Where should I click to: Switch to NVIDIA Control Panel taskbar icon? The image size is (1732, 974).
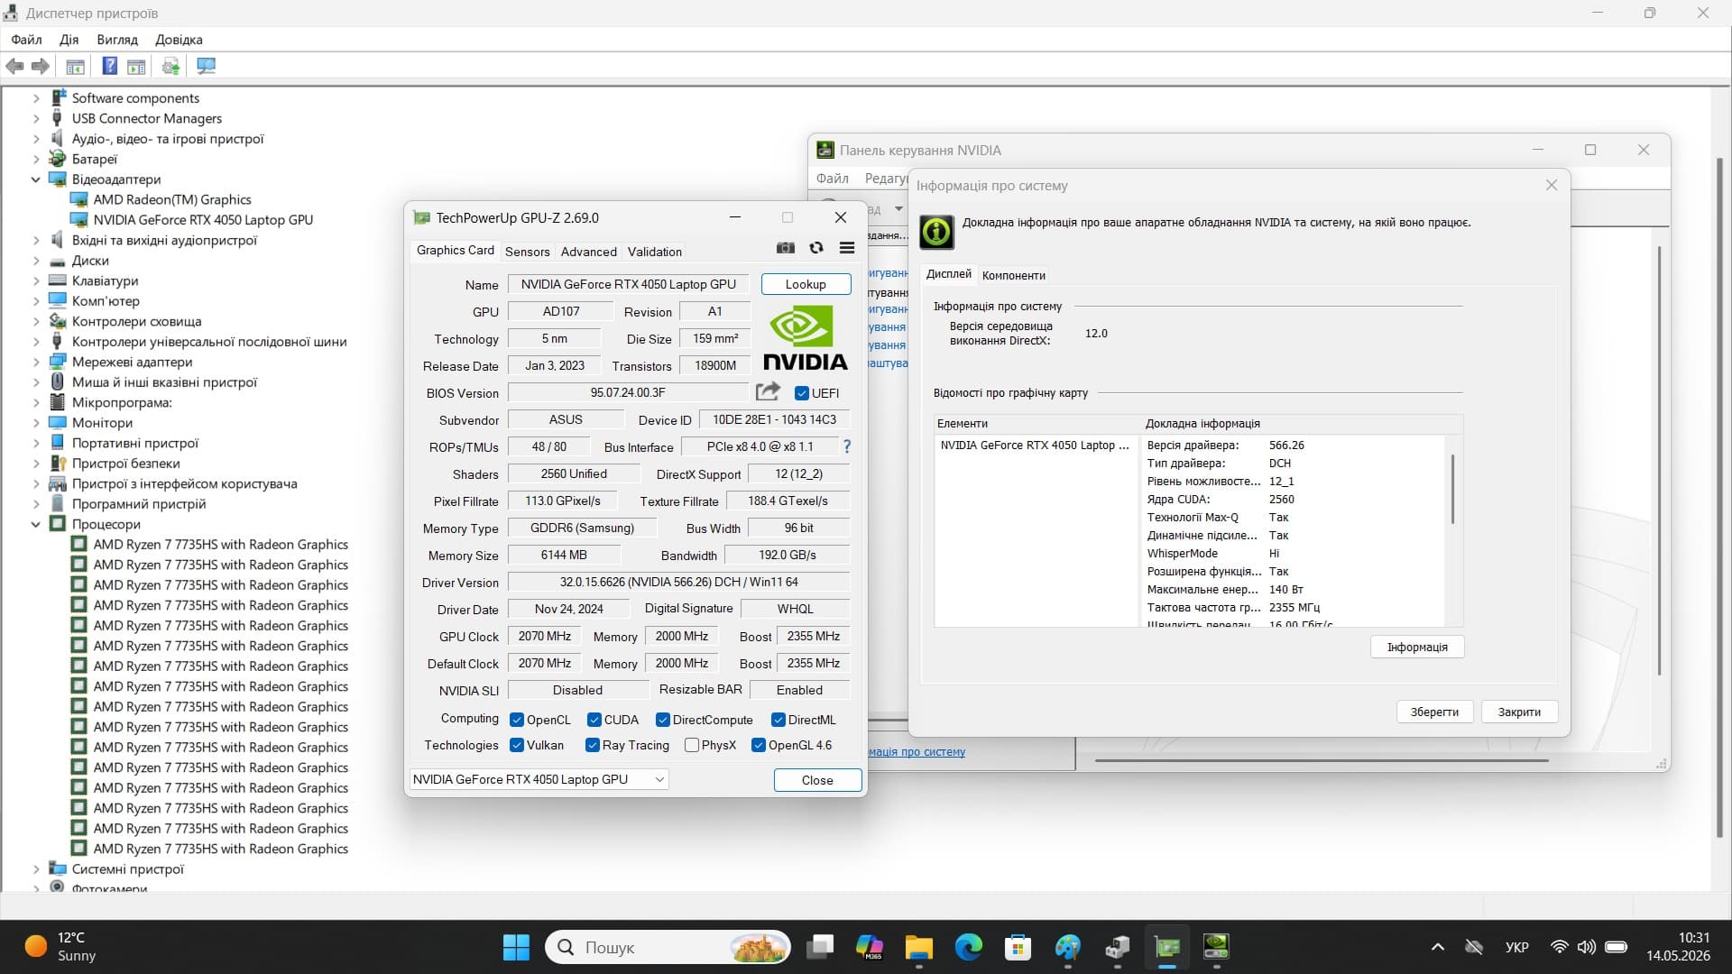[1216, 947]
